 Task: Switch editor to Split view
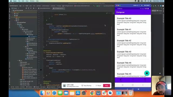pos(154,11)
